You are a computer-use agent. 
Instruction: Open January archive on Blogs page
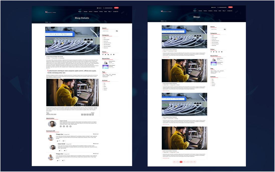point(213,86)
